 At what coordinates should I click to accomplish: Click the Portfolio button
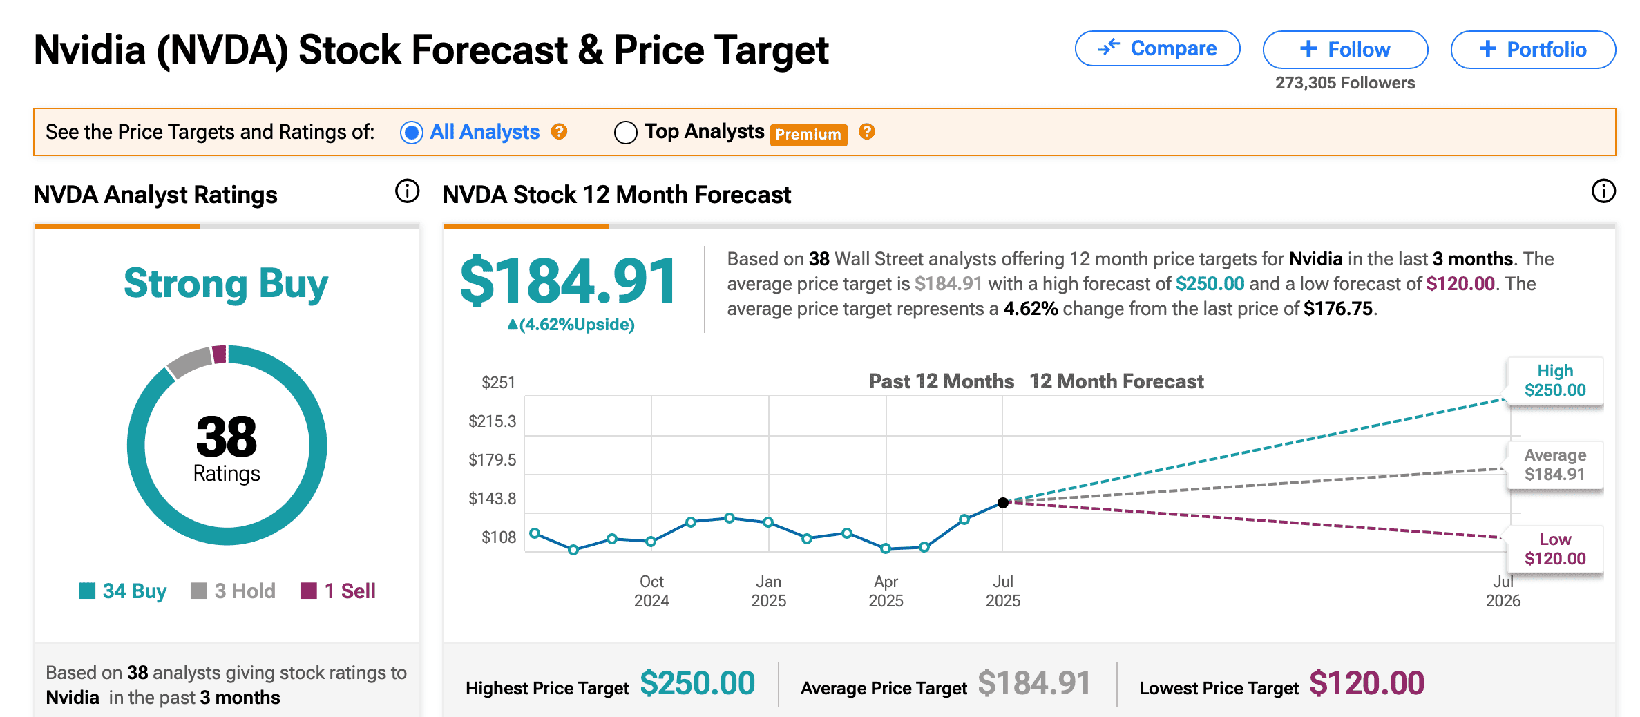click(1534, 49)
